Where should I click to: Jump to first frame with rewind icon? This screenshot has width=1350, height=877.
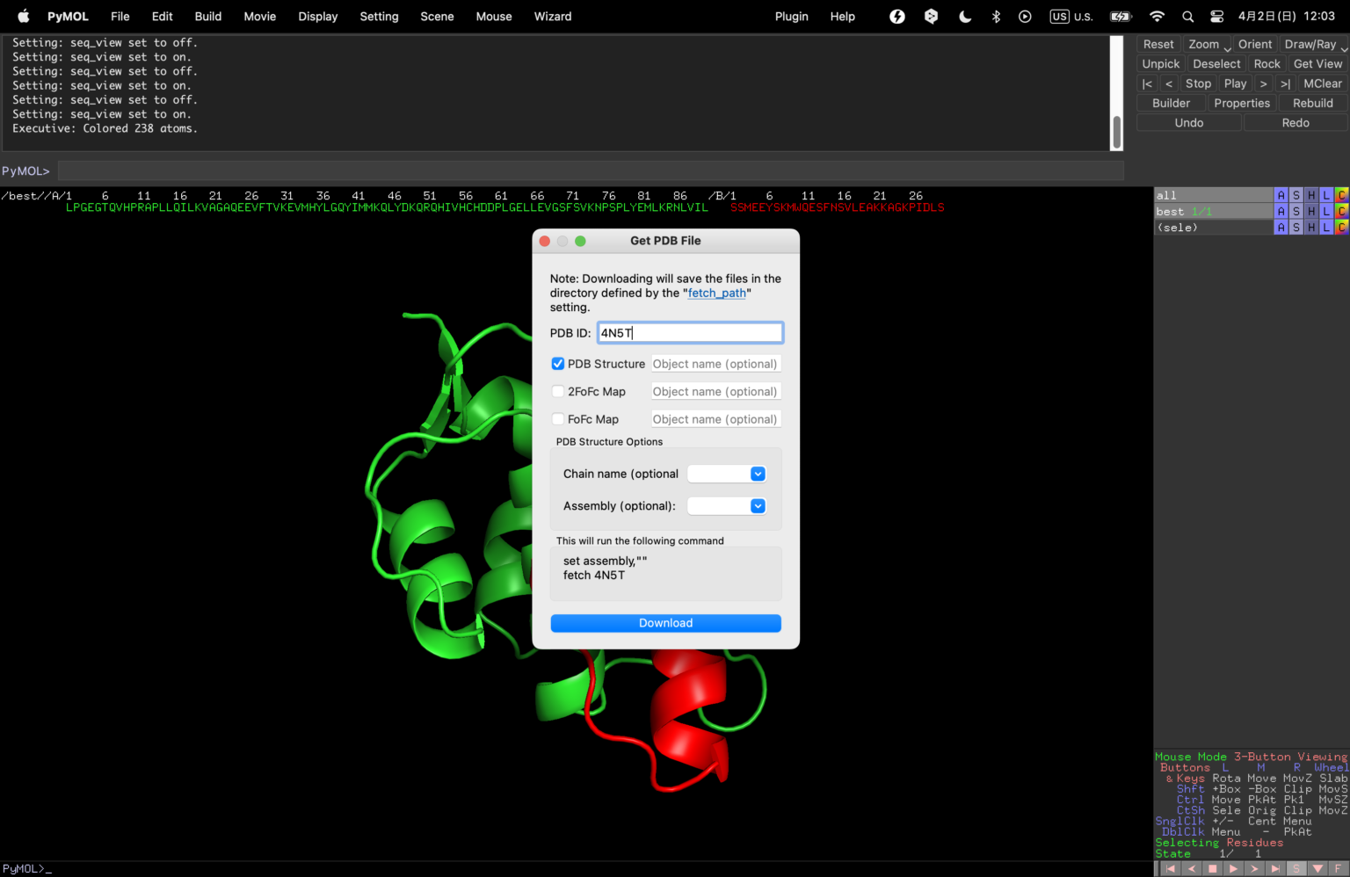coord(1170,867)
